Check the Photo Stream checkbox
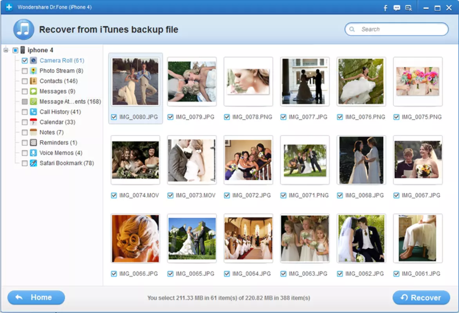Screen dimensions: 459x313 (25, 71)
